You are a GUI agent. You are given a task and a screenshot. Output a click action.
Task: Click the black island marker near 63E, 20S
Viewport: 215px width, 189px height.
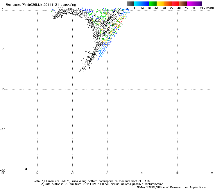coord(26,169)
